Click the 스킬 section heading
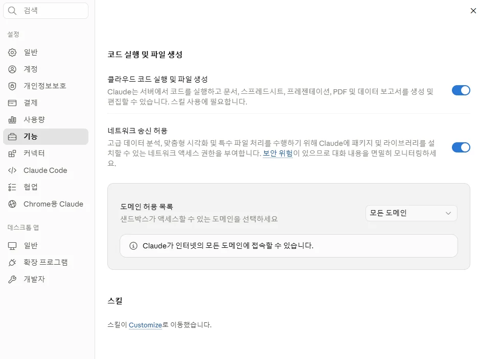This screenshot has width=479, height=359. [x=115, y=300]
